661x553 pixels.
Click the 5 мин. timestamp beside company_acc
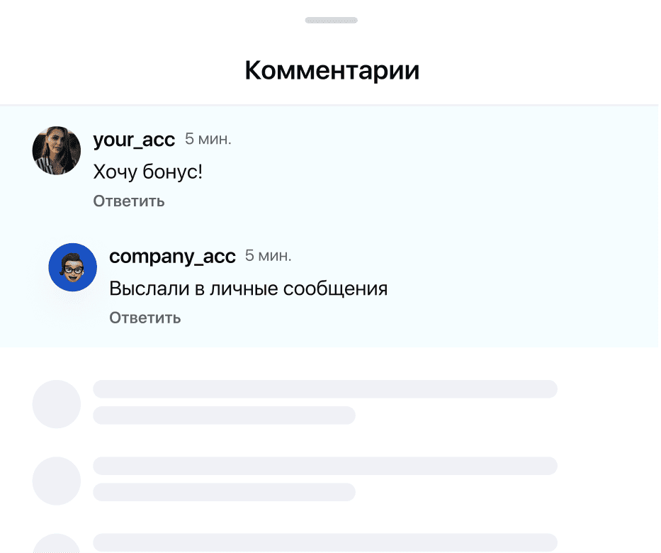pyautogui.click(x=268, y=256)
